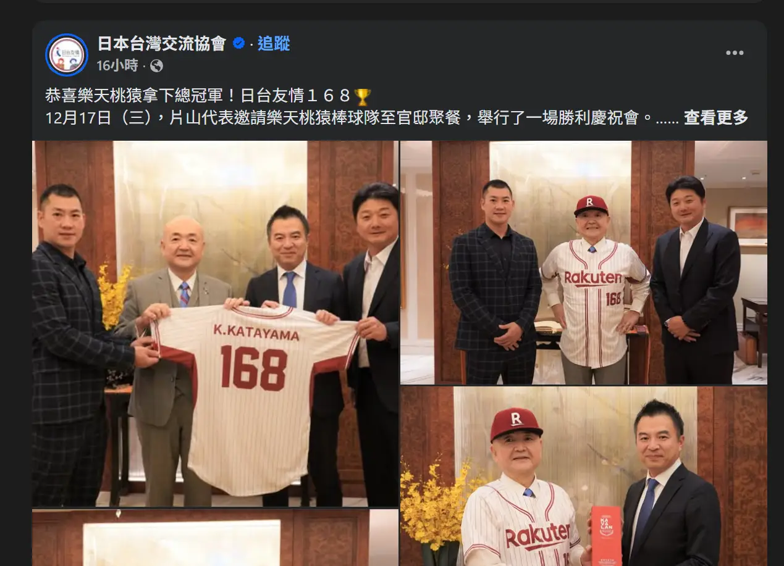Open the post options three-dot menu
Image resolution: width=784 pixels, height=566 pixels.
735,53
